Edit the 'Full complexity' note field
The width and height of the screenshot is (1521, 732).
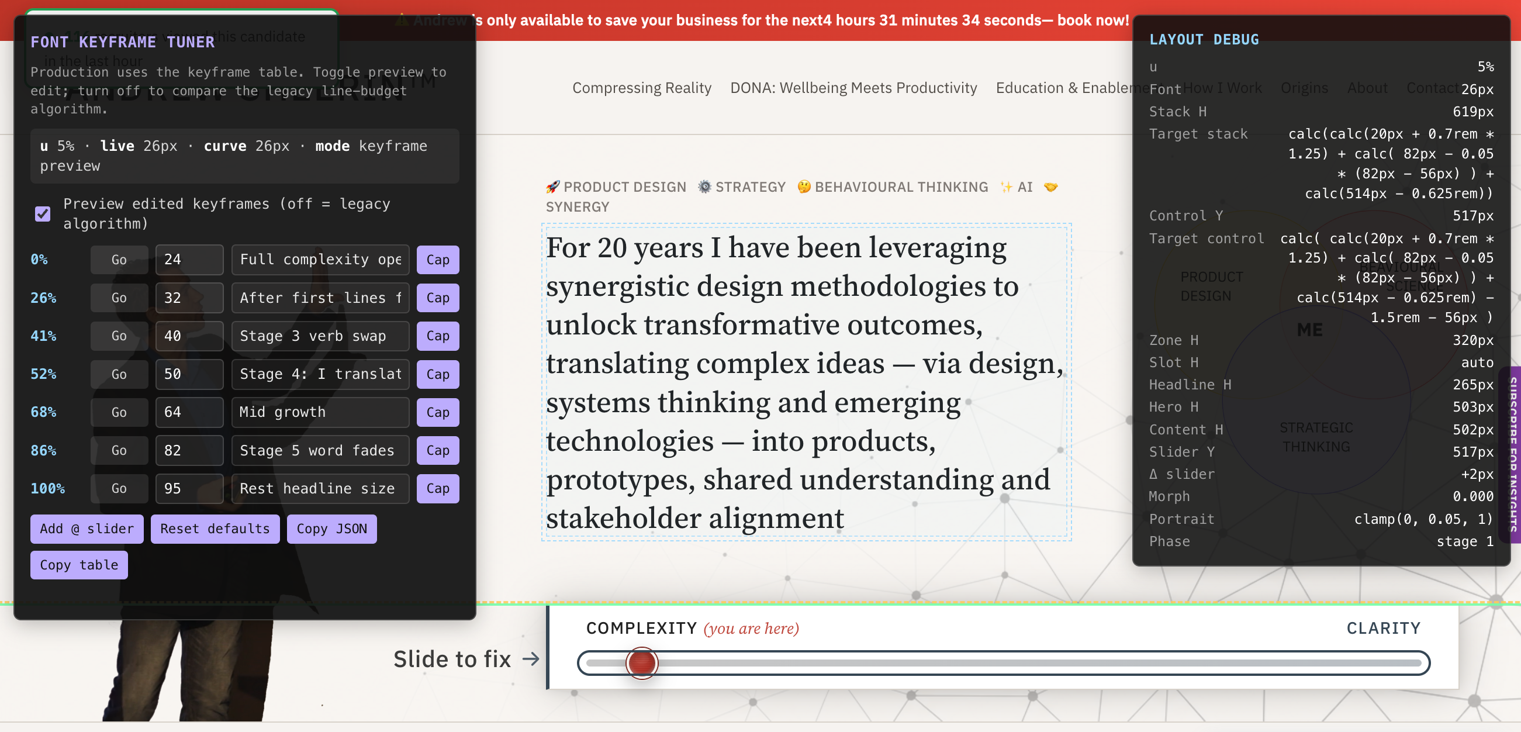(320, 260)
